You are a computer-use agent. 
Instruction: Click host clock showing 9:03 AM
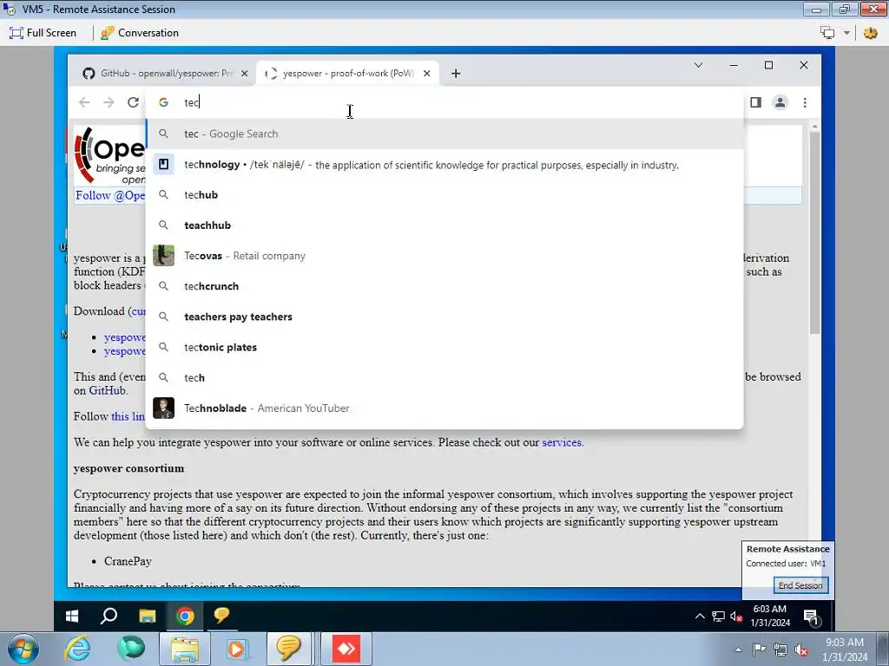(x=845, y=650)
